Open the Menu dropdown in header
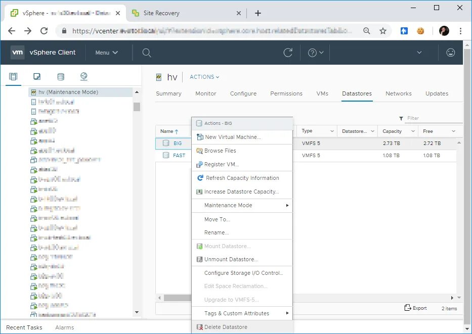 coord(106,53)
